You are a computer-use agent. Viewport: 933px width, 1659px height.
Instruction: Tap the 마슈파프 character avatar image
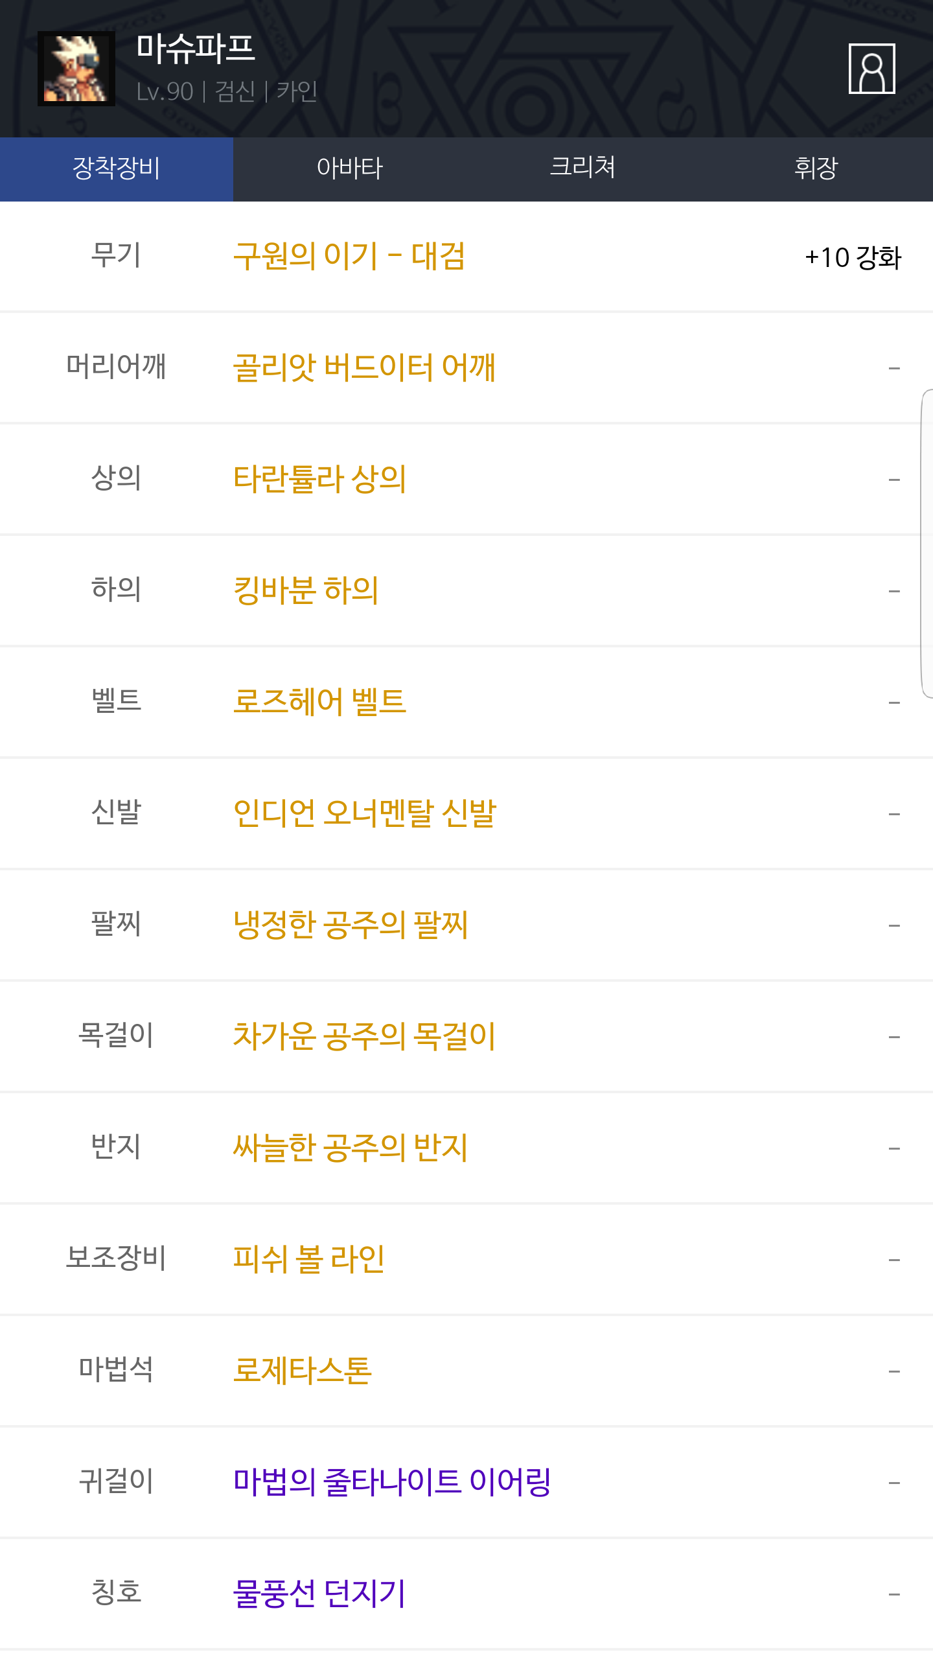(x=76, y=69)
